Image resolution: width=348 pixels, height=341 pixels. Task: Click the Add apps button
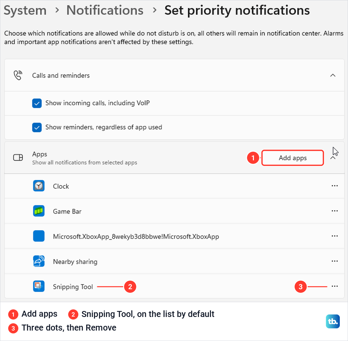click(x=292, y=158)
